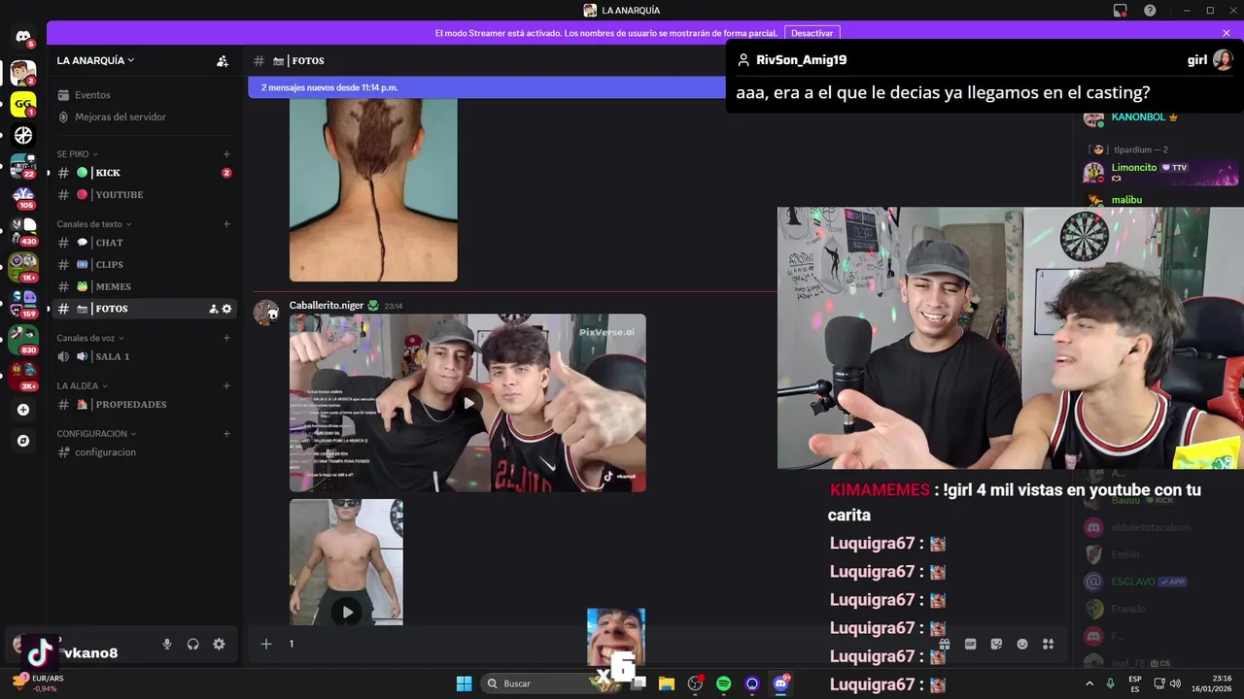Click the add a server plus icon
The width and height of the screenshot is (1244, 699).
click(x=23, y=410)
